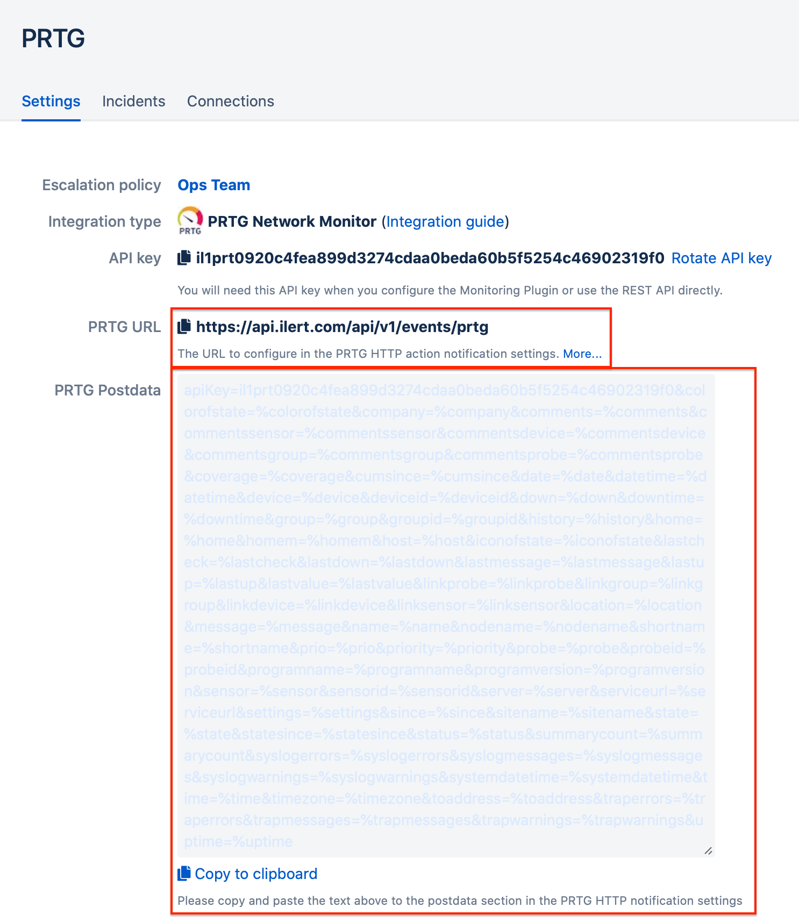
Task: Click Rotate API key
Action: coord(722,258)
